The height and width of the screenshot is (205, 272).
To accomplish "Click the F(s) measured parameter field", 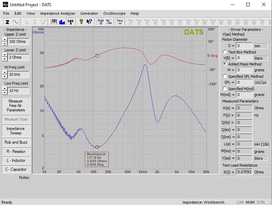I will pos(244,115).
